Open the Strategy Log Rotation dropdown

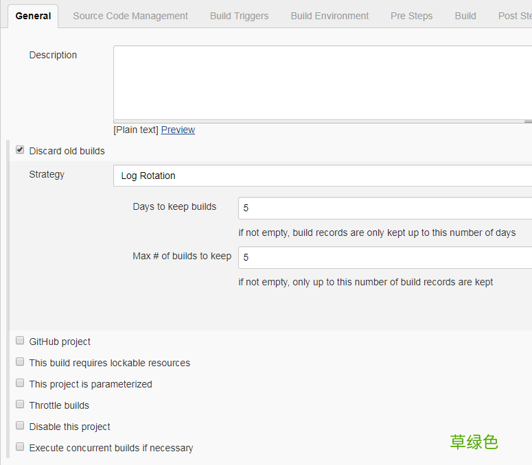[x=323, y=176]
